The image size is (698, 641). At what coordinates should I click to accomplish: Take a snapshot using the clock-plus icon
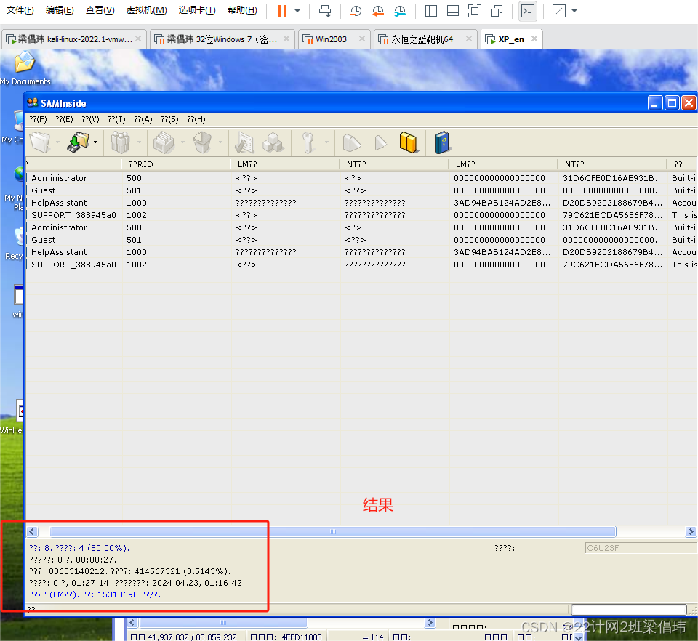[x=356, y=11]
